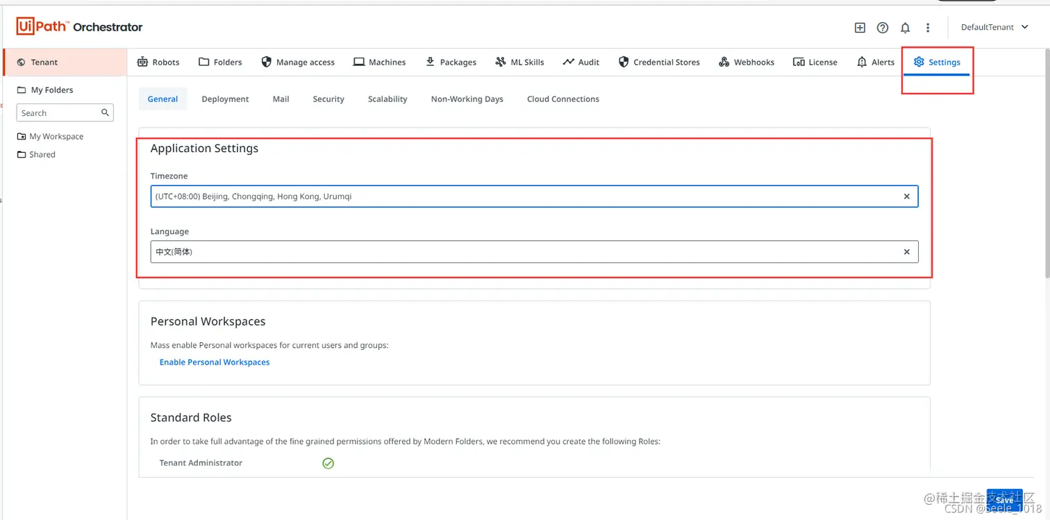Click the download icon of Packages
The height and width of the screenshot is (520, 1050).
point(431,62)
